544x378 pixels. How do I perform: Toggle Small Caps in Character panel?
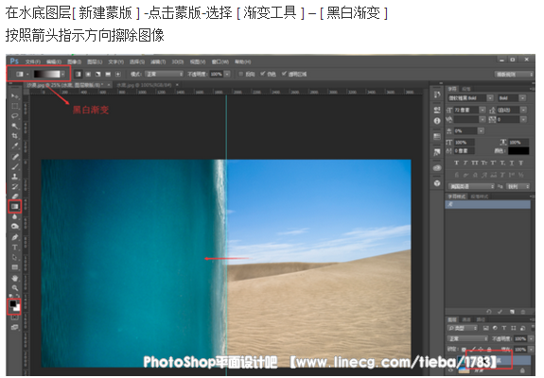[x=484, y=163]
